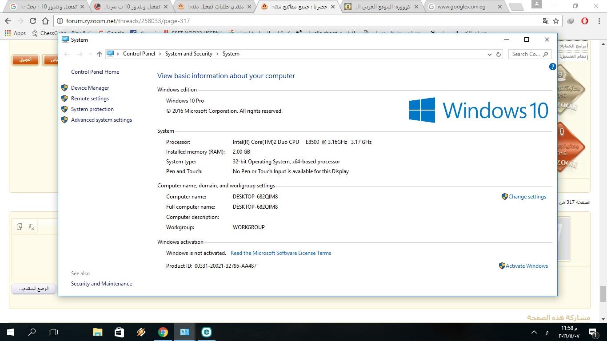The image size is (607, 341).
Task: Click the computer icon in address bar
Action: (110, 54)
